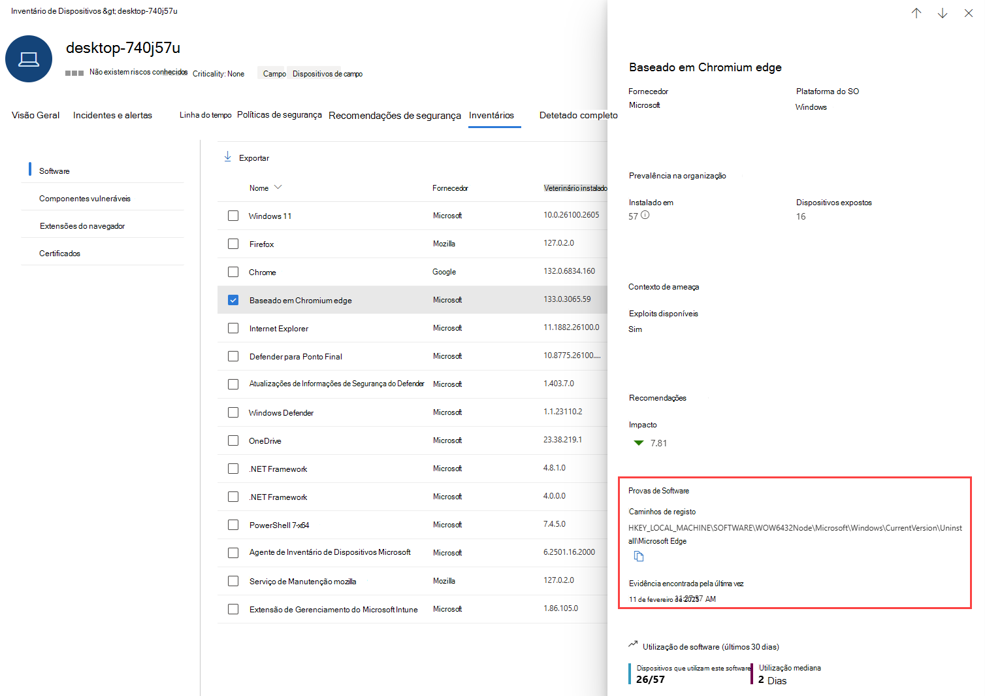Click the OneDrive software name
This screenshot has width=985, height=696.
[265, 441]
